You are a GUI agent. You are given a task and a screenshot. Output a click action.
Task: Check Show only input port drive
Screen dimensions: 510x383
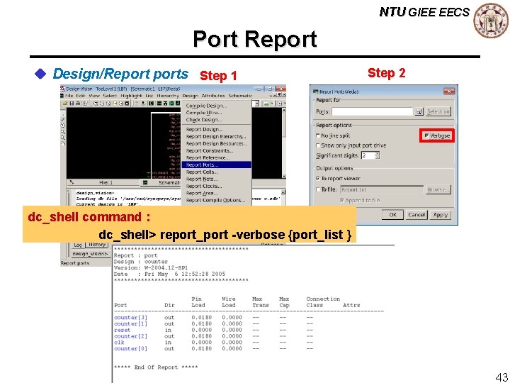click(318, 145)
